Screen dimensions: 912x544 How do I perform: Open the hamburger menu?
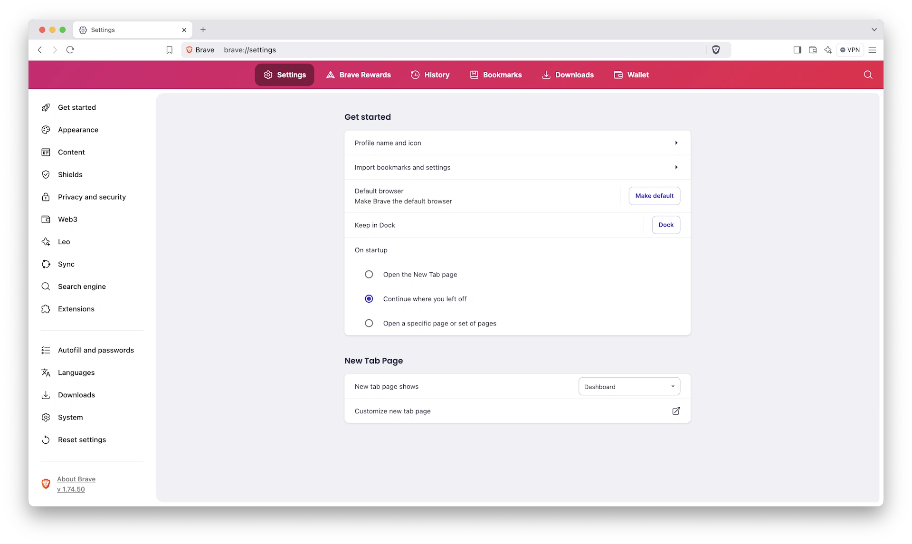tap(873, 50)
